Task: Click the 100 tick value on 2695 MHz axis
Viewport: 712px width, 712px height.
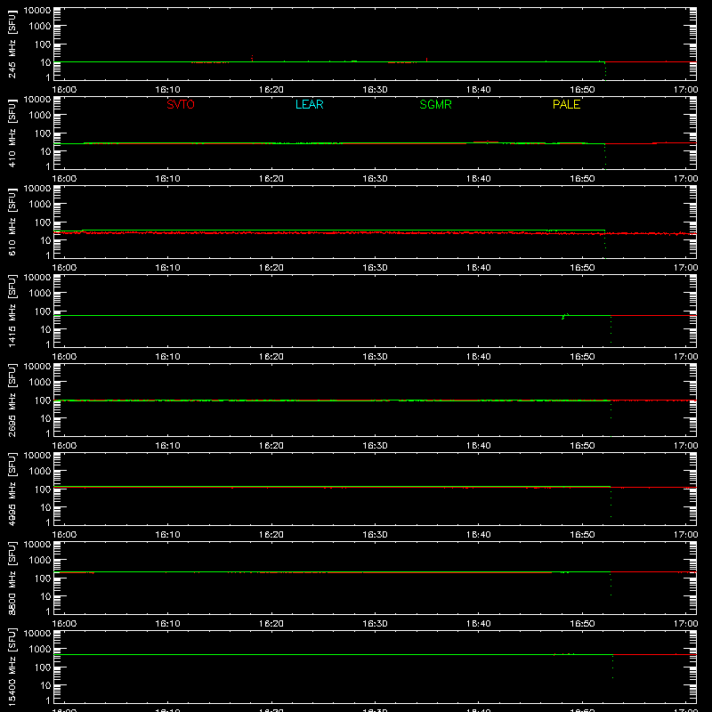Action: (x=43, y=400)
